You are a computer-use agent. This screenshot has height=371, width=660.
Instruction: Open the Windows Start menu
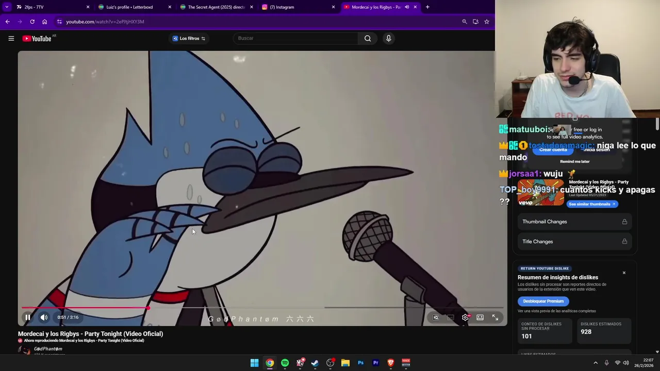point(254,363)
